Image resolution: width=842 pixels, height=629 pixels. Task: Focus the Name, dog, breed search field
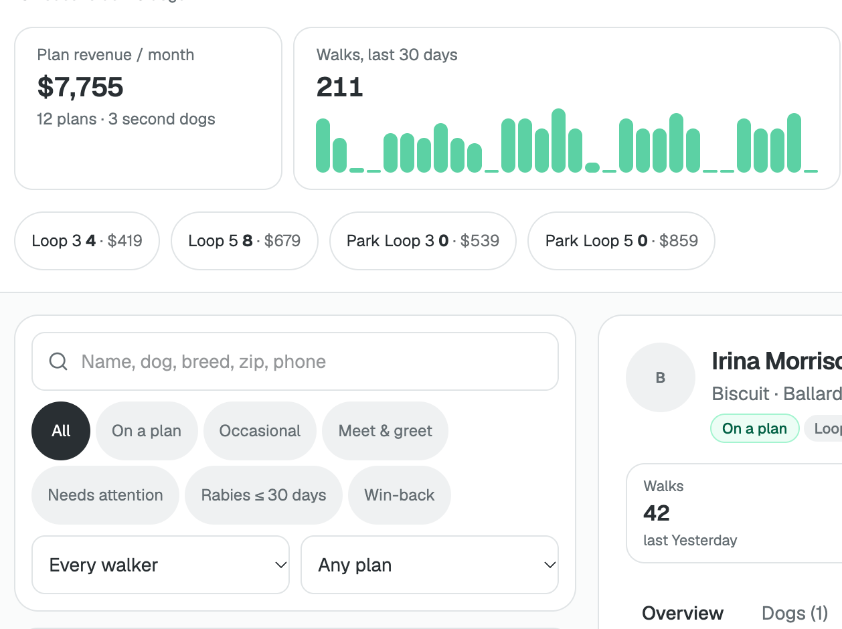pyautogui.click(x=295, y=361)
